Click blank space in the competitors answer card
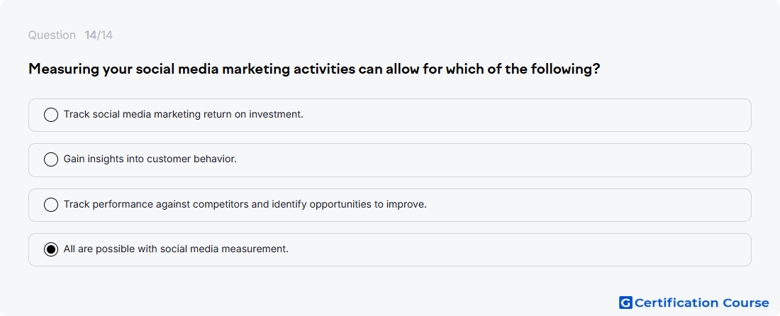 [587, 205]
